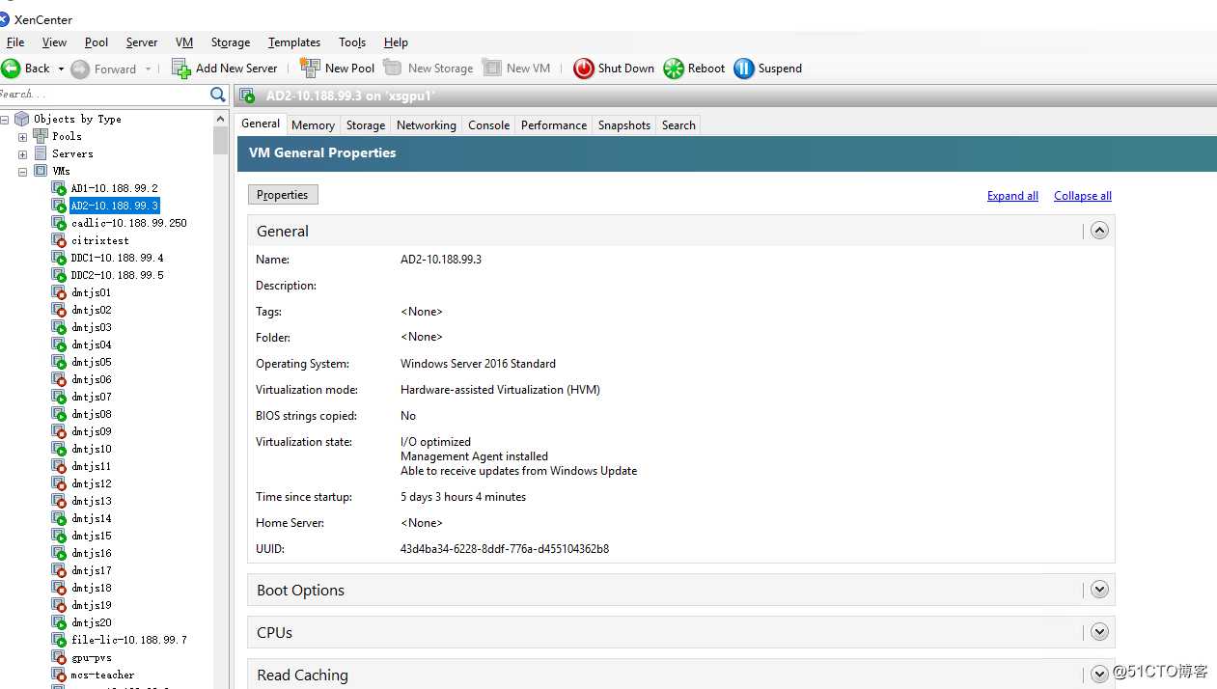Click the VM icon beside dmtjs01

tap(59, 292)
